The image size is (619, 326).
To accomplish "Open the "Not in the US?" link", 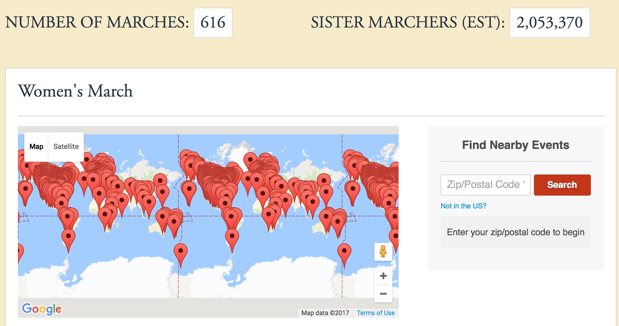I will click(463, 206).
